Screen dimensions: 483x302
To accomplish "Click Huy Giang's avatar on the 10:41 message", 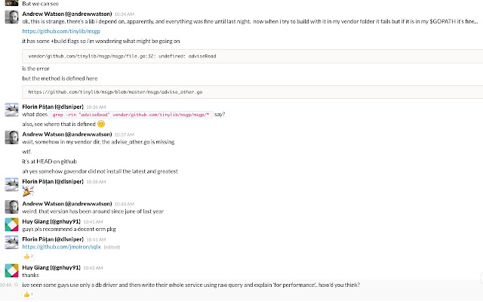I will click(12, 225).
